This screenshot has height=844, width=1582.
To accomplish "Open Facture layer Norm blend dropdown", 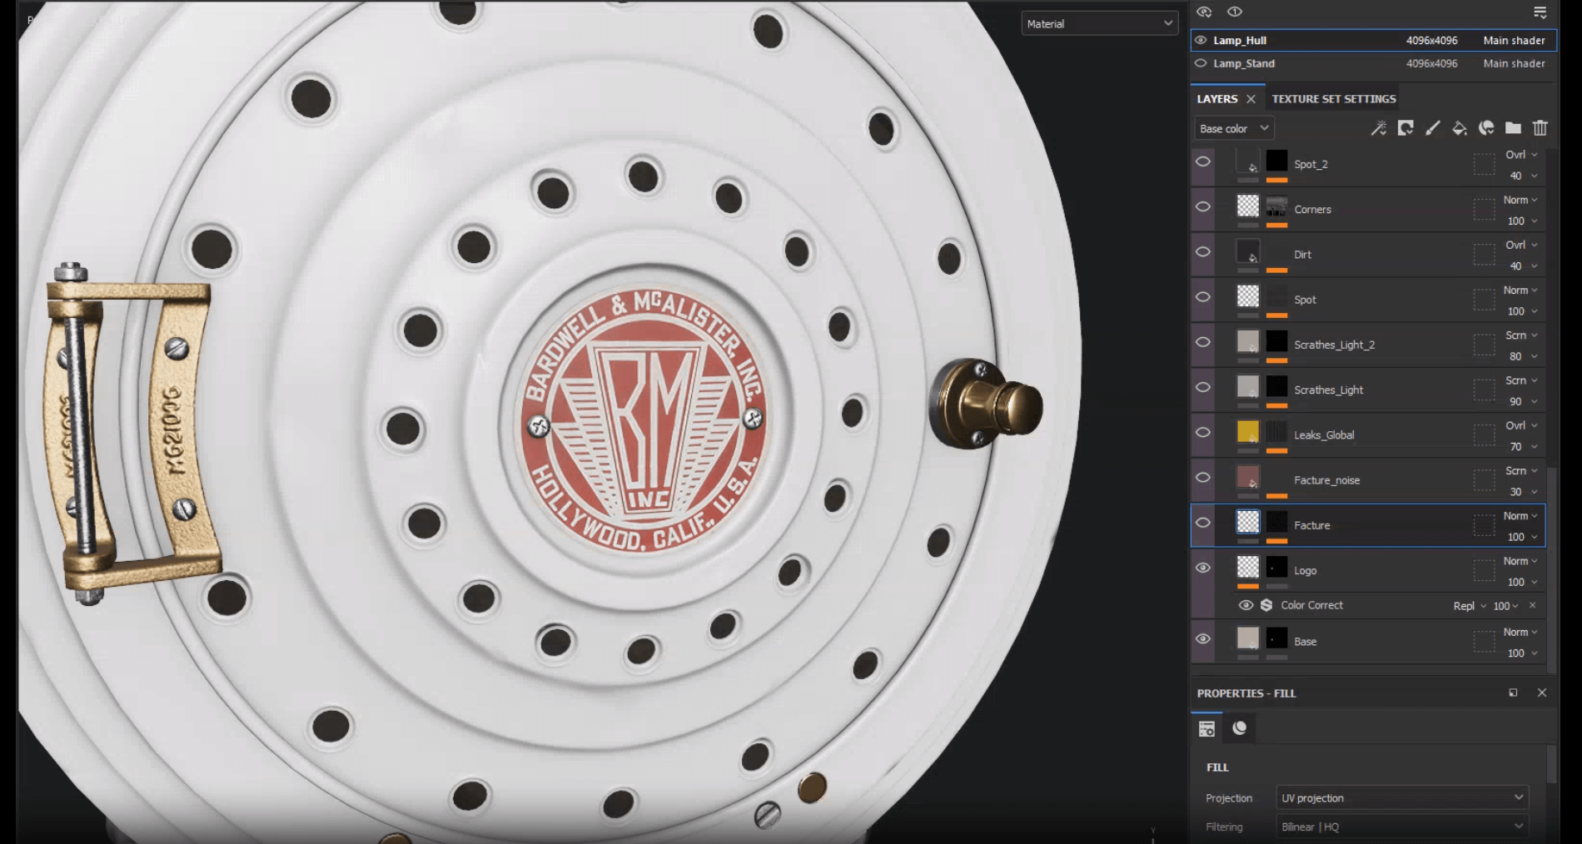I will click(x=1520, y=516).
